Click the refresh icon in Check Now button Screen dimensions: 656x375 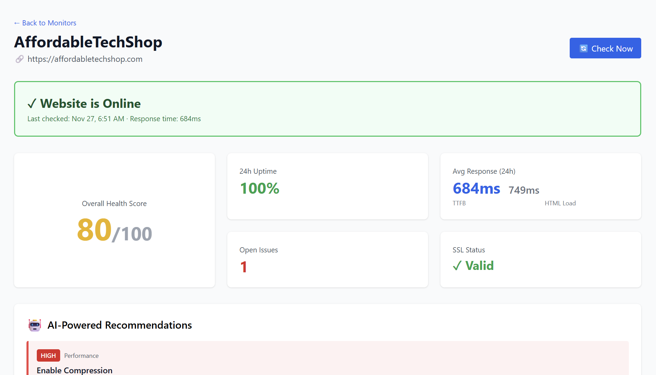point(583,48)
